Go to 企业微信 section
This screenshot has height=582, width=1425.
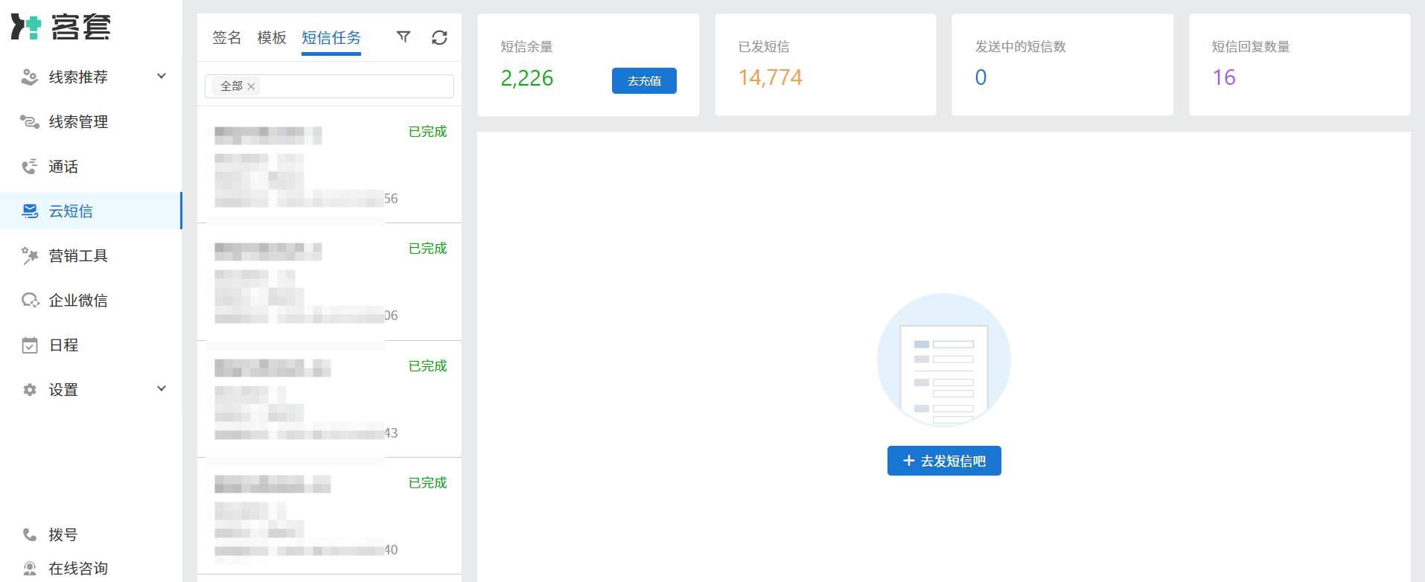[x=78, y=301]
